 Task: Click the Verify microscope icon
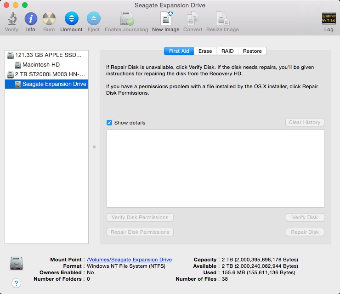[x=12, y=19]
